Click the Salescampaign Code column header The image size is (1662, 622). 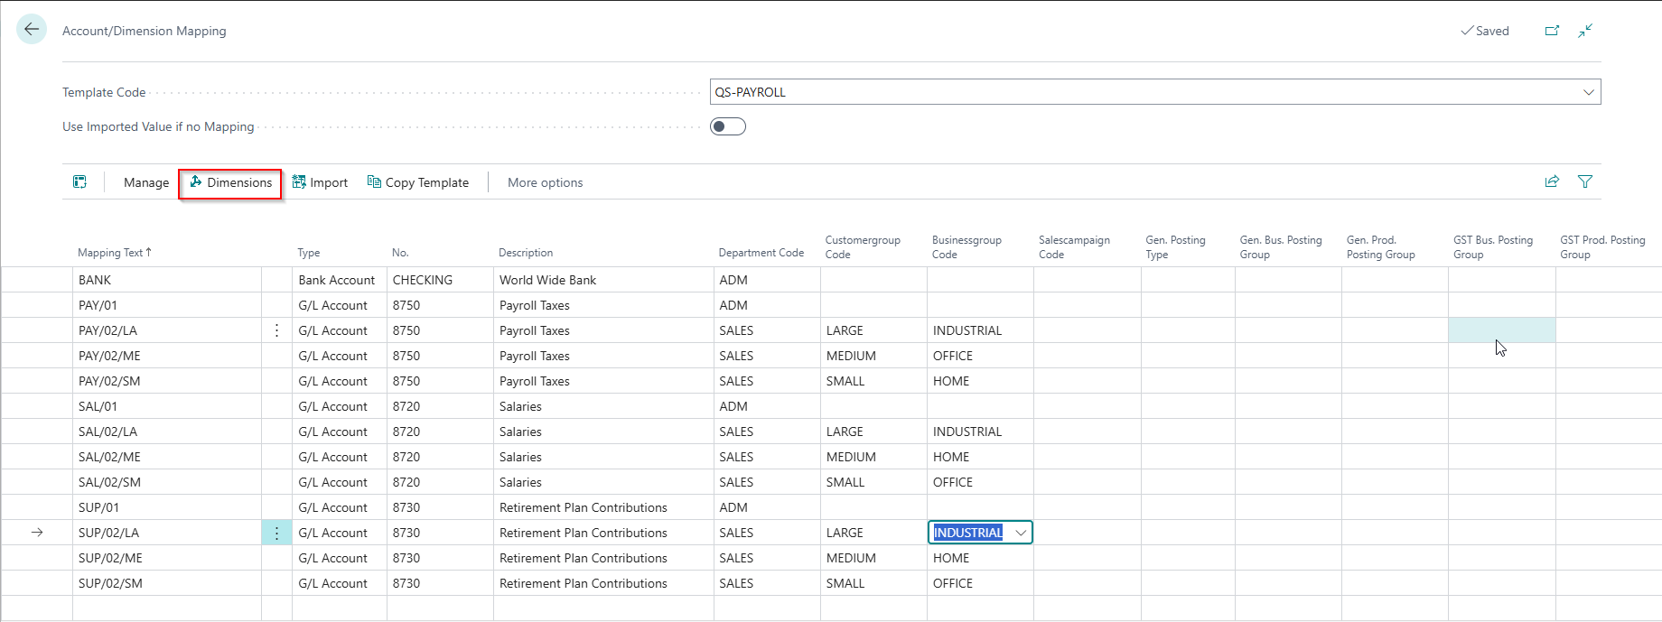click(x=1074, y=247)
